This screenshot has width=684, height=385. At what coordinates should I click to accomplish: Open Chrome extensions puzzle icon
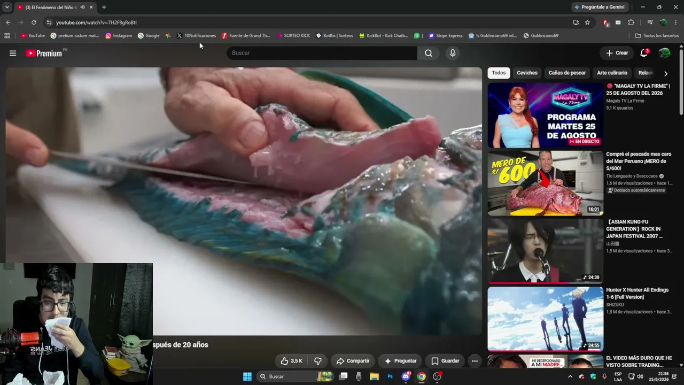(x=631, y=22)
